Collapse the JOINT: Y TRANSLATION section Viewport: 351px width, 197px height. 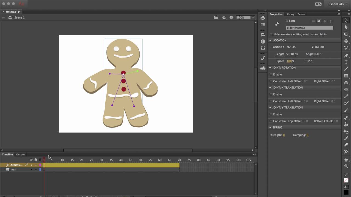coord(270,108)
